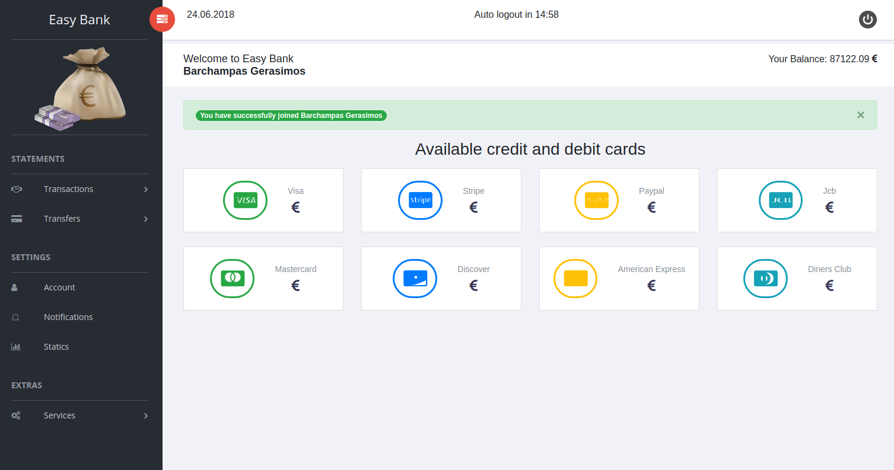Screen dimensions: 894x470
Task: Click the Diners Club card icon
Action: tap(765, 279)
